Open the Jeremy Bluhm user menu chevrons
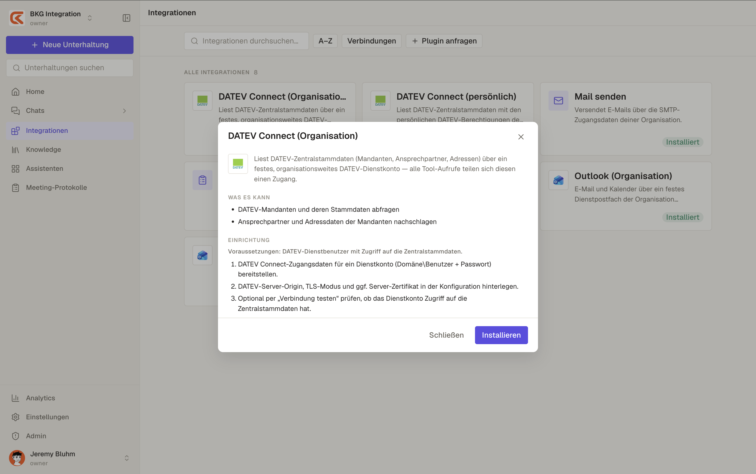This screenshot has width=756, height=474. 126,458
